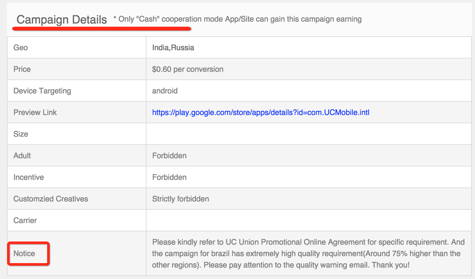
Task: Click the Size row label
Action: [x=21, y=134]
